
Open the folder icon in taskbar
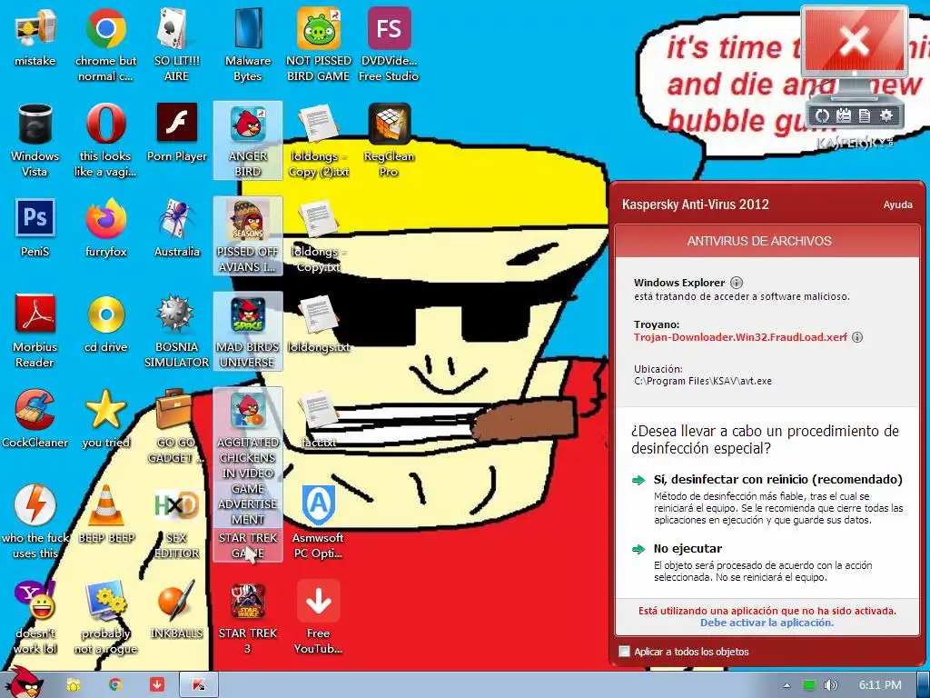coord(74,685)
